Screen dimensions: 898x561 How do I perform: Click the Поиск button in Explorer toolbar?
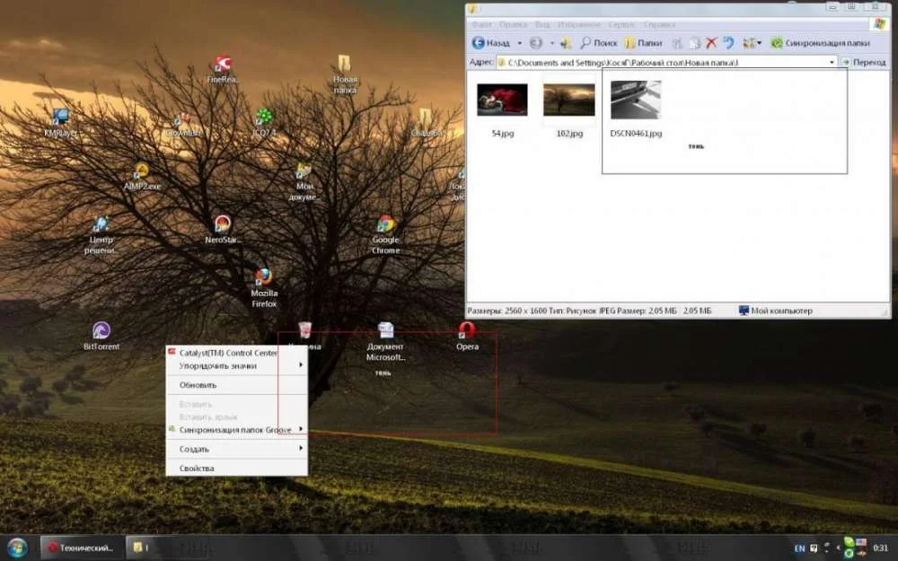(x=598, y=42)
